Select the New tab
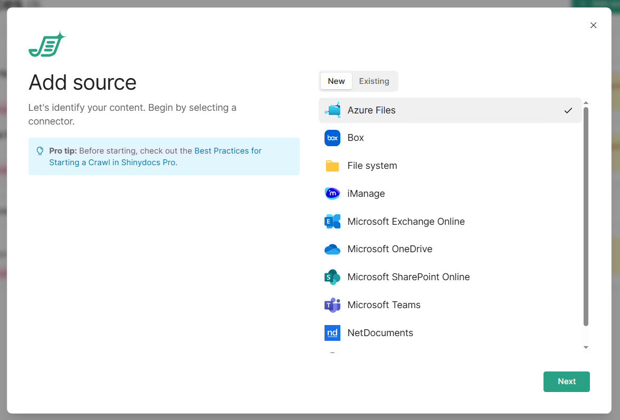The image size is (620, 420). click(336, 81)
